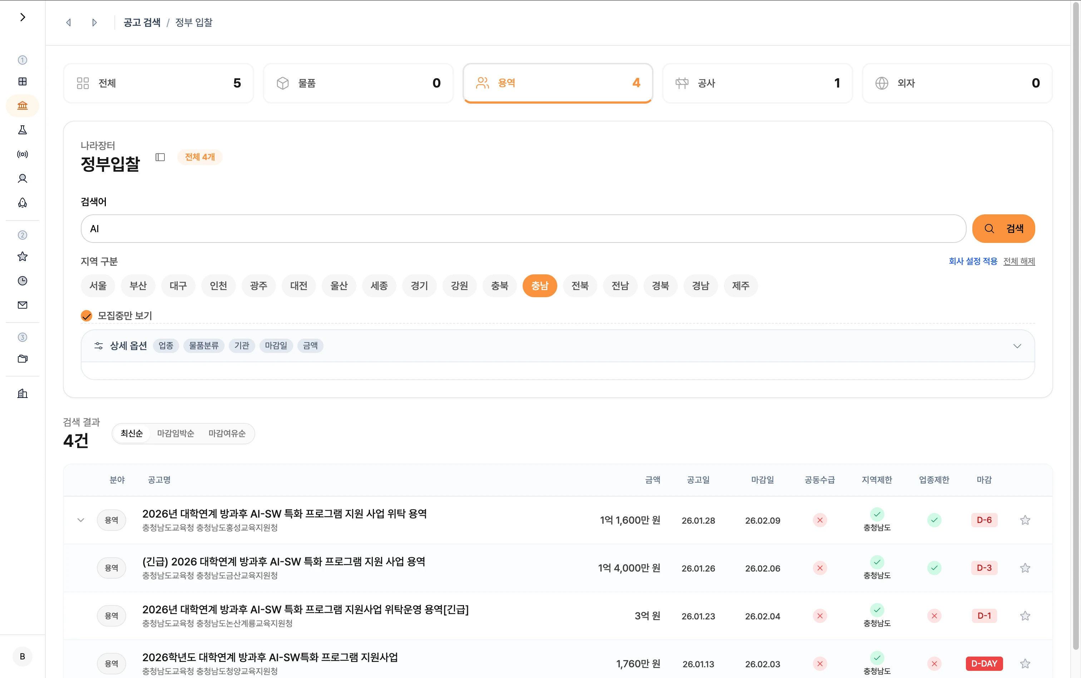
Task: Uncheck the 모집중만 보기 checkbox
Action: (87, 316)
